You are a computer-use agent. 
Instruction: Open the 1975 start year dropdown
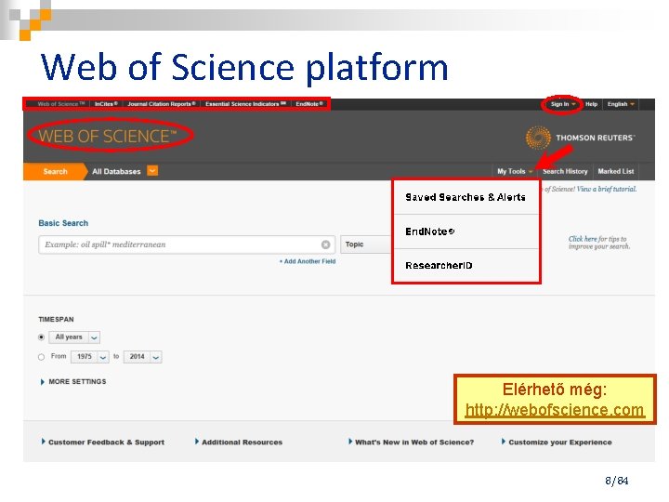90,357
